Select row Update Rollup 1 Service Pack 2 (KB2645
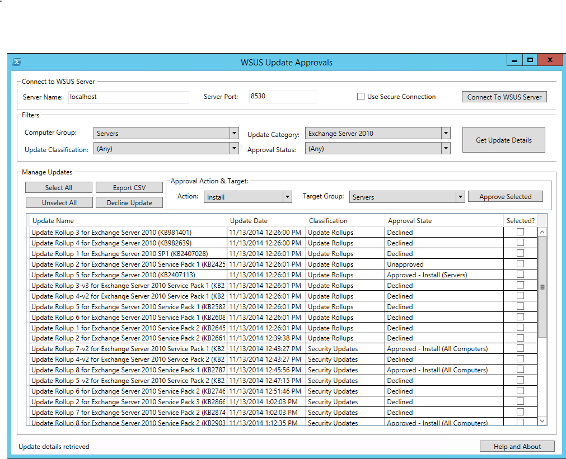The image size is (566, 459). (283, 328)
